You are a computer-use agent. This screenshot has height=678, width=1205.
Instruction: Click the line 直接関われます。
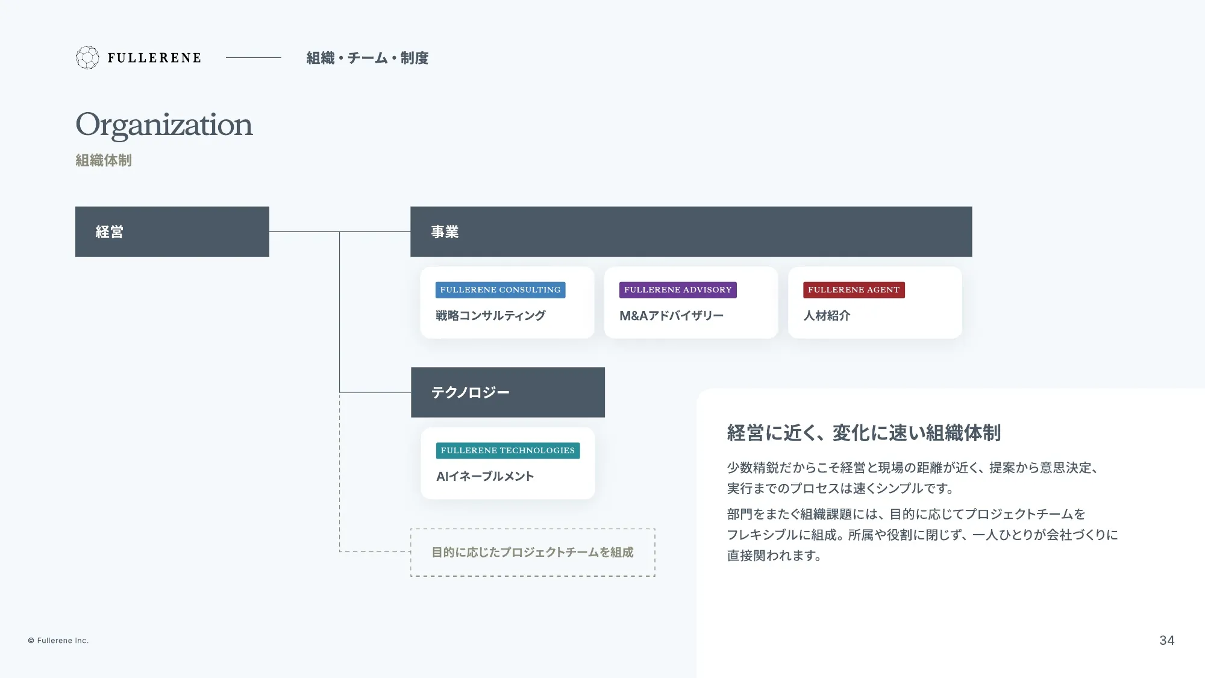tap(774, 555)
